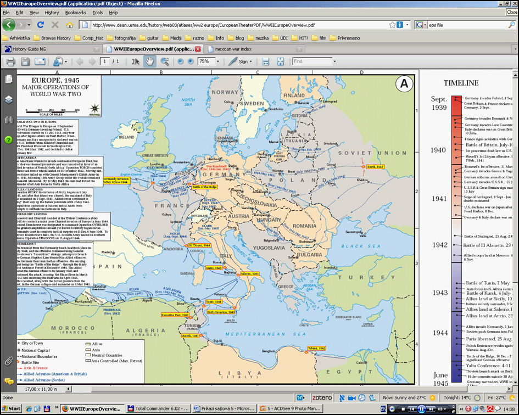Close the WWIIEuropeOverview.pdf tab
This screenshot has width=519, height=415.
click(x=198, y=49)
